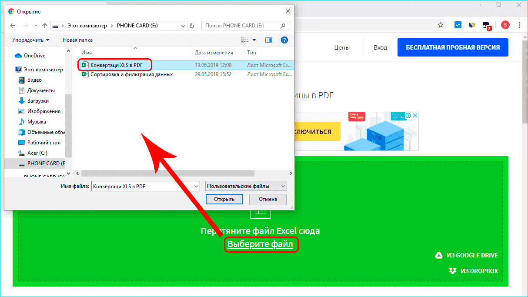Open Музыка folder in sidebar
This screenshot has height=297, width=528.
click(x=32, y=122)
